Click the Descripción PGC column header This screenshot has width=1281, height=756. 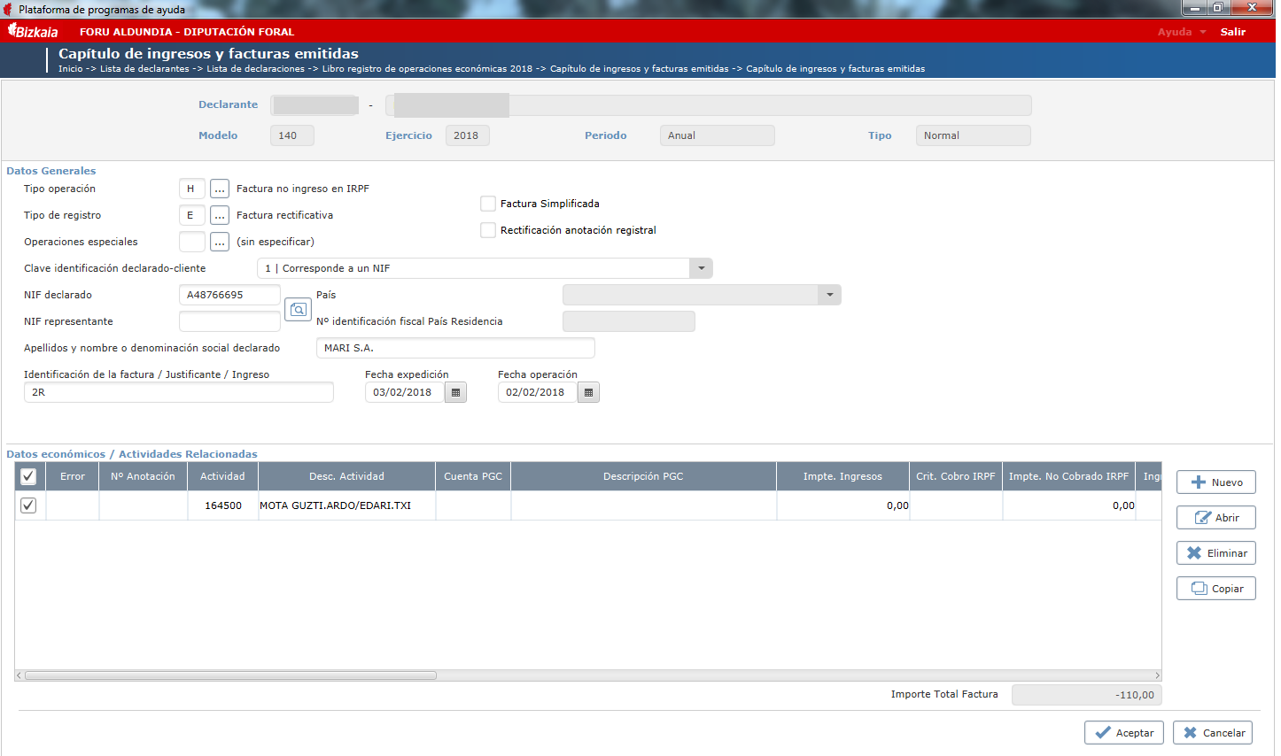tap(643, 476)
